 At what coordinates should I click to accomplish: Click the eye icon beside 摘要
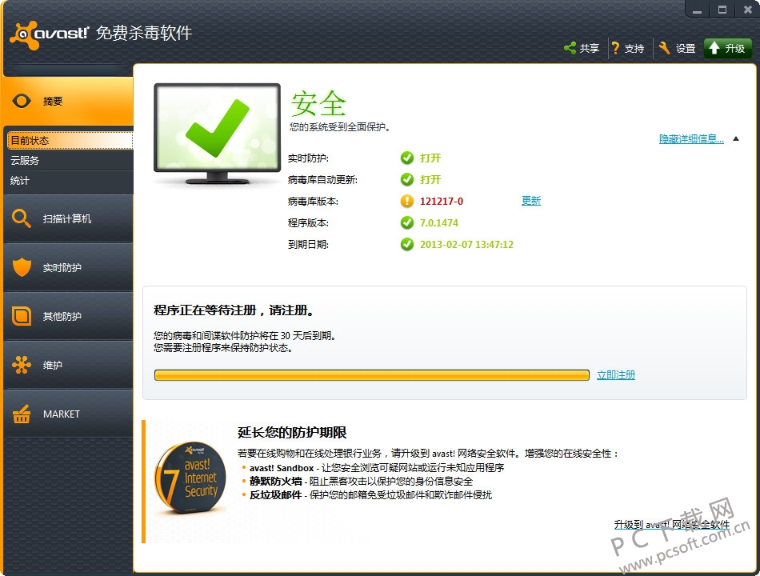[x=22, y=101]
